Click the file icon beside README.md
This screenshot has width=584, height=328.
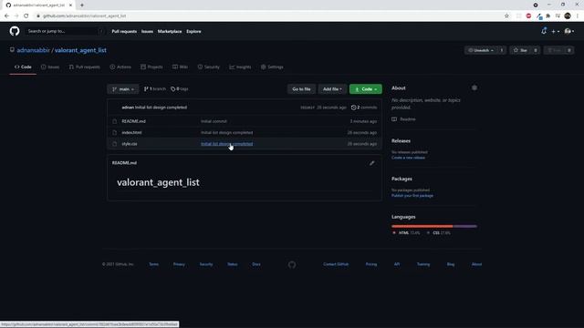pyautogui.click(x=114, y=121)
